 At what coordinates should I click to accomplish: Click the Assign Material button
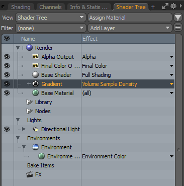(x=130, y=18)
